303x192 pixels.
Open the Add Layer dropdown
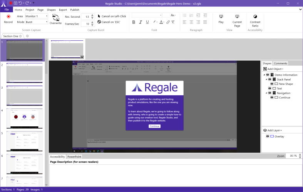(x=273, y=130)
